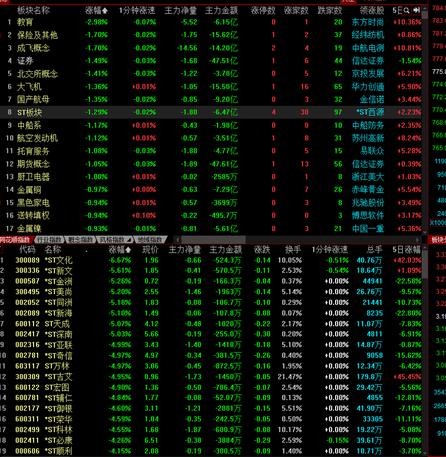Open leading stock 中国一重
446x457 pixels.
click(368, 228)
